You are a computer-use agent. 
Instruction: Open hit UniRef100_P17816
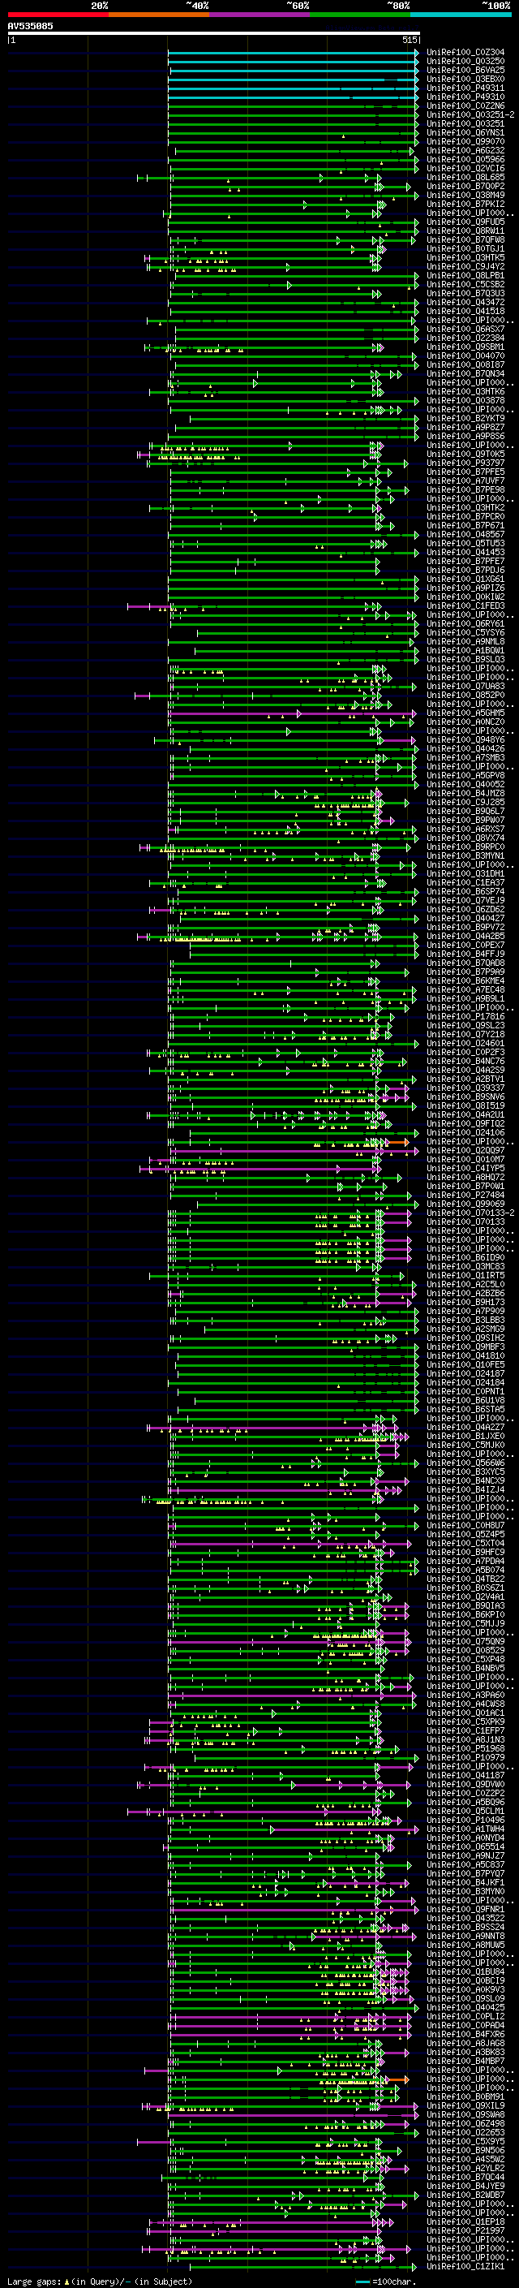pyautogui.click(x=465, y=1017)
